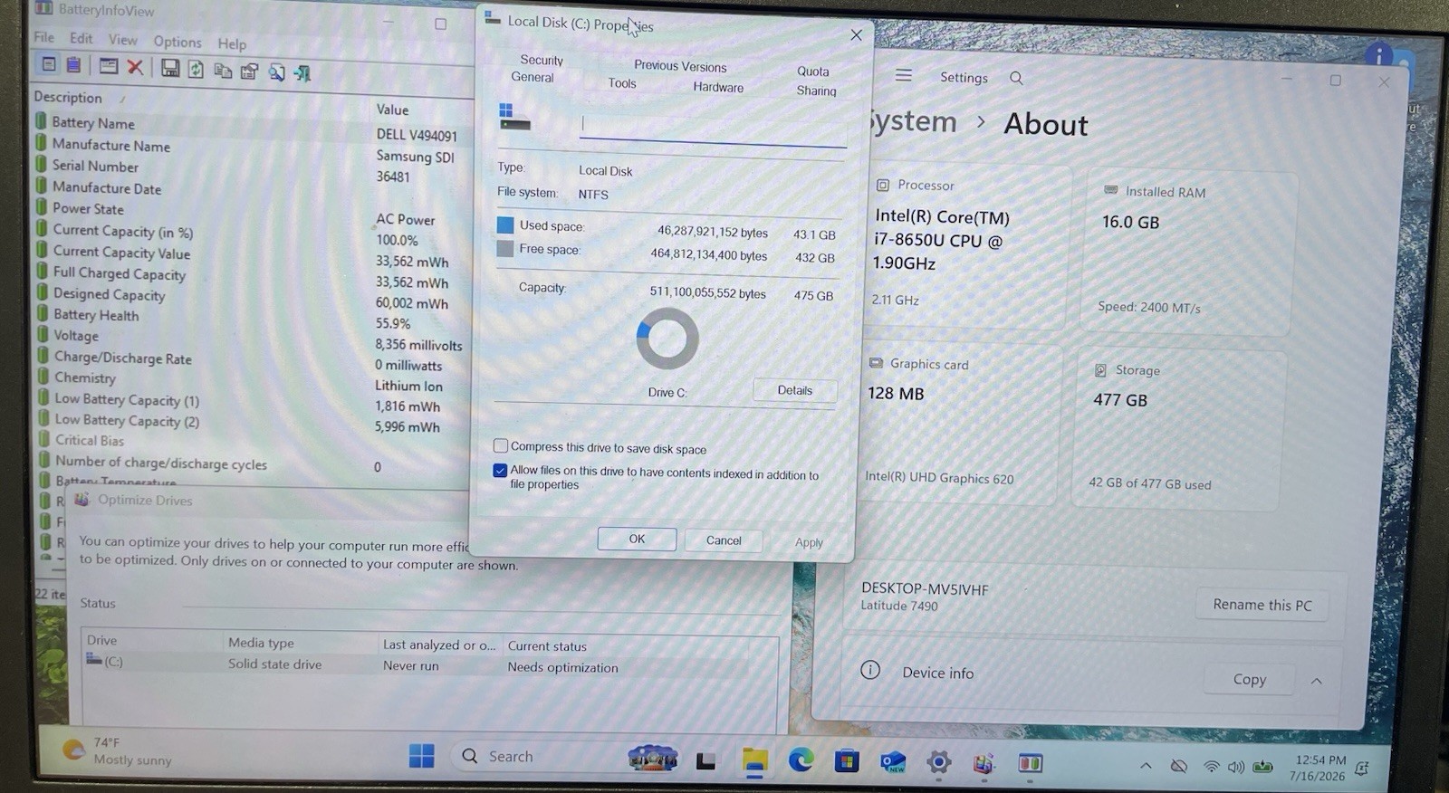
Task: Click the green Refresh icon in BatteryInfoView toolbar
Action: point(196,69)
